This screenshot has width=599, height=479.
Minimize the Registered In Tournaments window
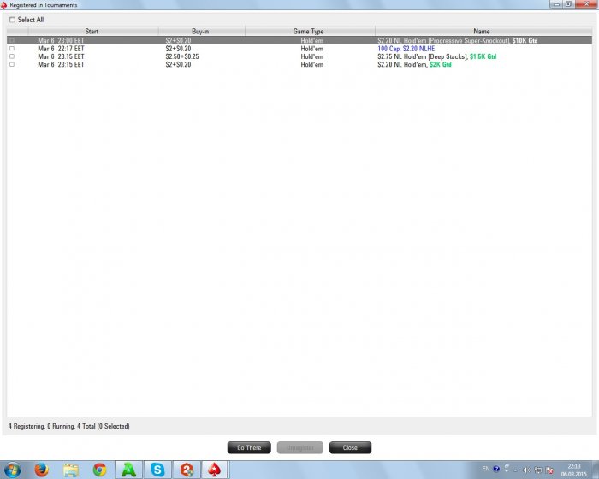pyautogui.click(x=556, y=4)
